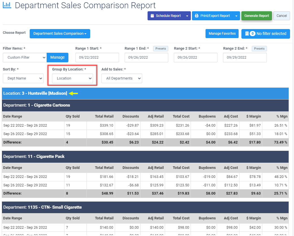Screen dimensions: 294x236
Task: Click the Buydowns value -$19.00
Action: (209, 177)
